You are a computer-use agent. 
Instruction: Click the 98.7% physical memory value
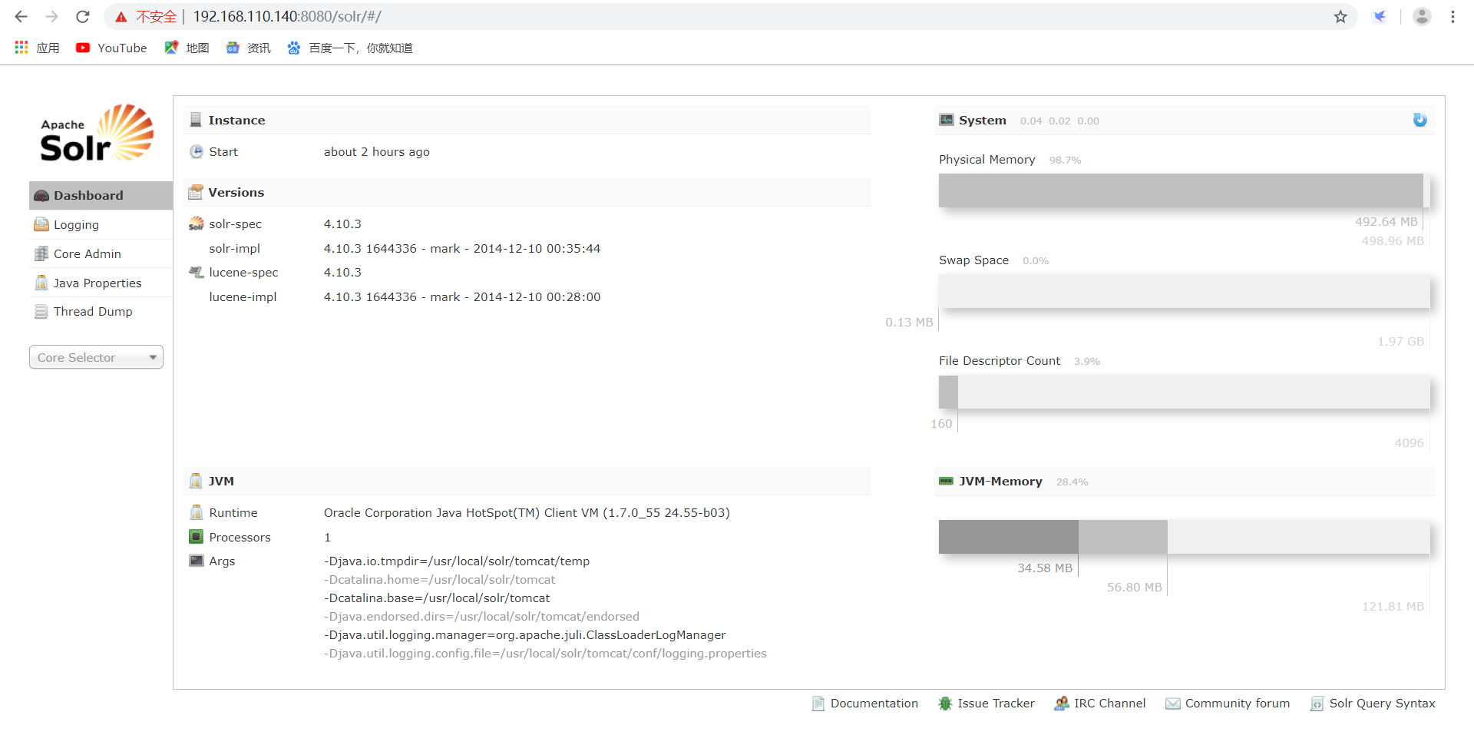pos(1065,161)
